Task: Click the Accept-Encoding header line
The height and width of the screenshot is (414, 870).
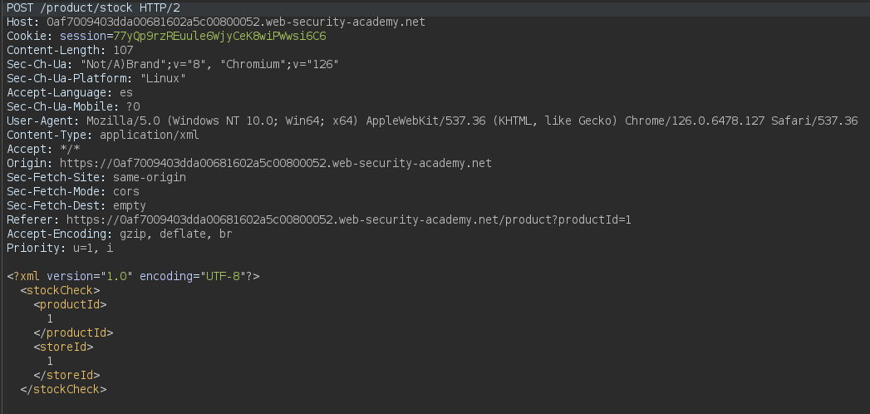Action: pyautogui.click(x=120, y=234)
